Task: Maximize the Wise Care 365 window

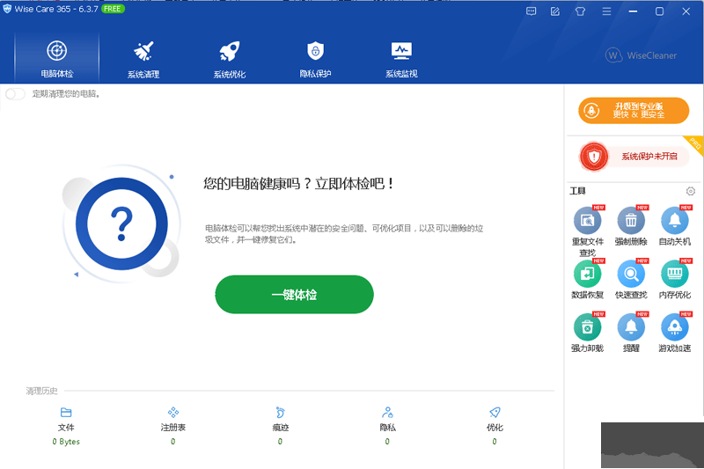Action: [x=659, y=11]
